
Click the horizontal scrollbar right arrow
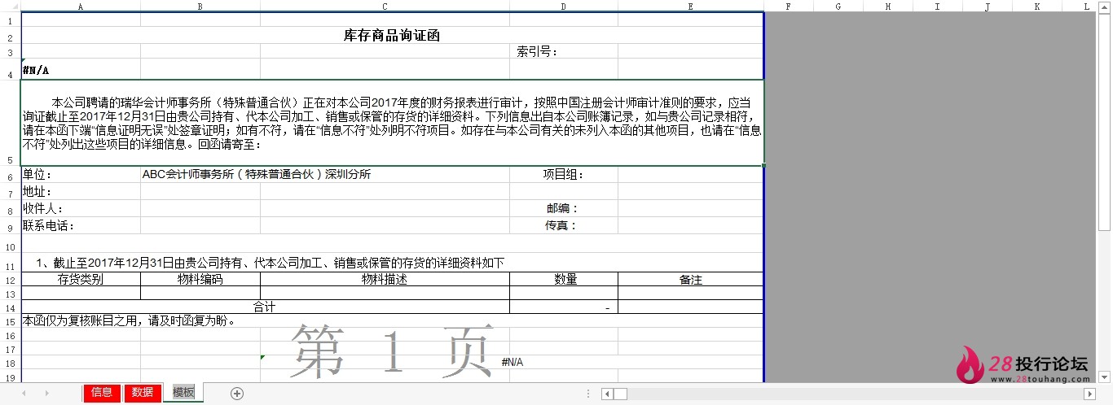tap(1090, 394)
